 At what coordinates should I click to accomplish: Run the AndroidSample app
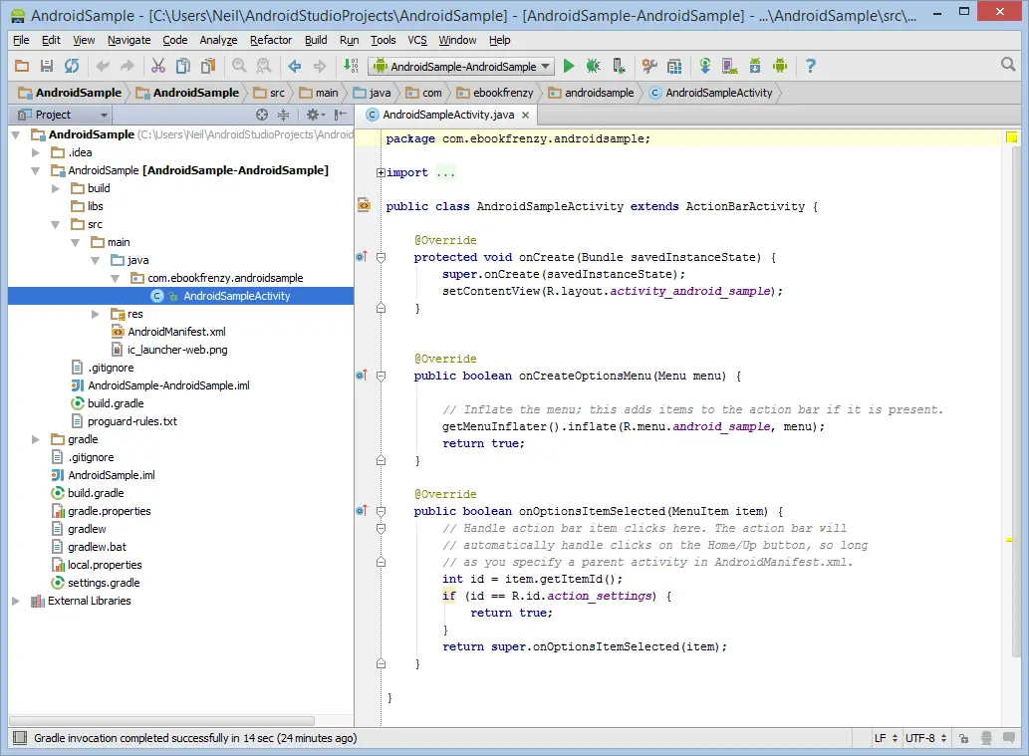[x=568, y=66]
